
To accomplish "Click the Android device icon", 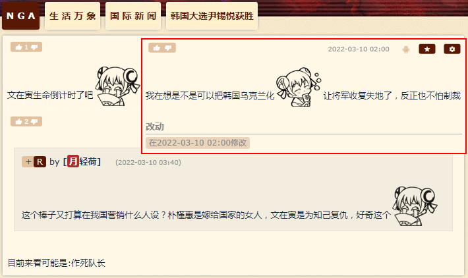I will click(x=405, y=49).
